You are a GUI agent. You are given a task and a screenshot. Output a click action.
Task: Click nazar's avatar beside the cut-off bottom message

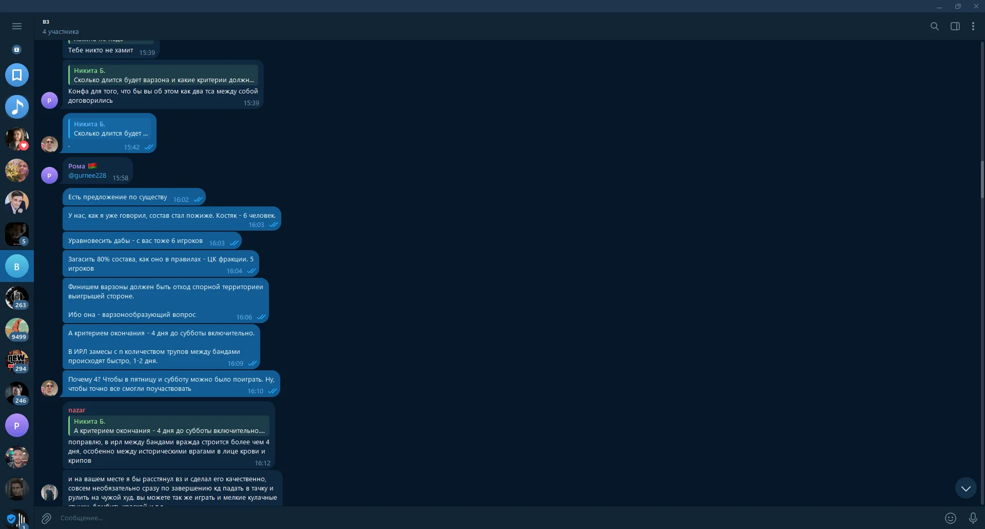[x=49, y=493]
